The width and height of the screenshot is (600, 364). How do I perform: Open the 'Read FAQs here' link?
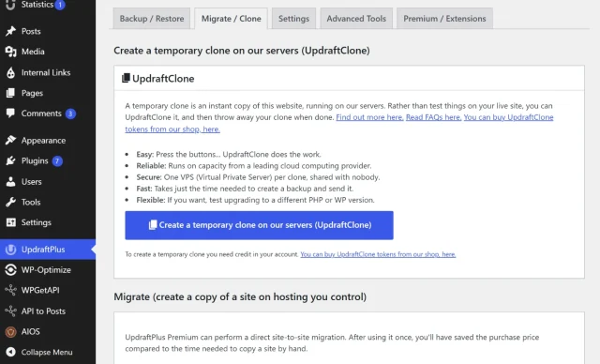click(433, 117)
